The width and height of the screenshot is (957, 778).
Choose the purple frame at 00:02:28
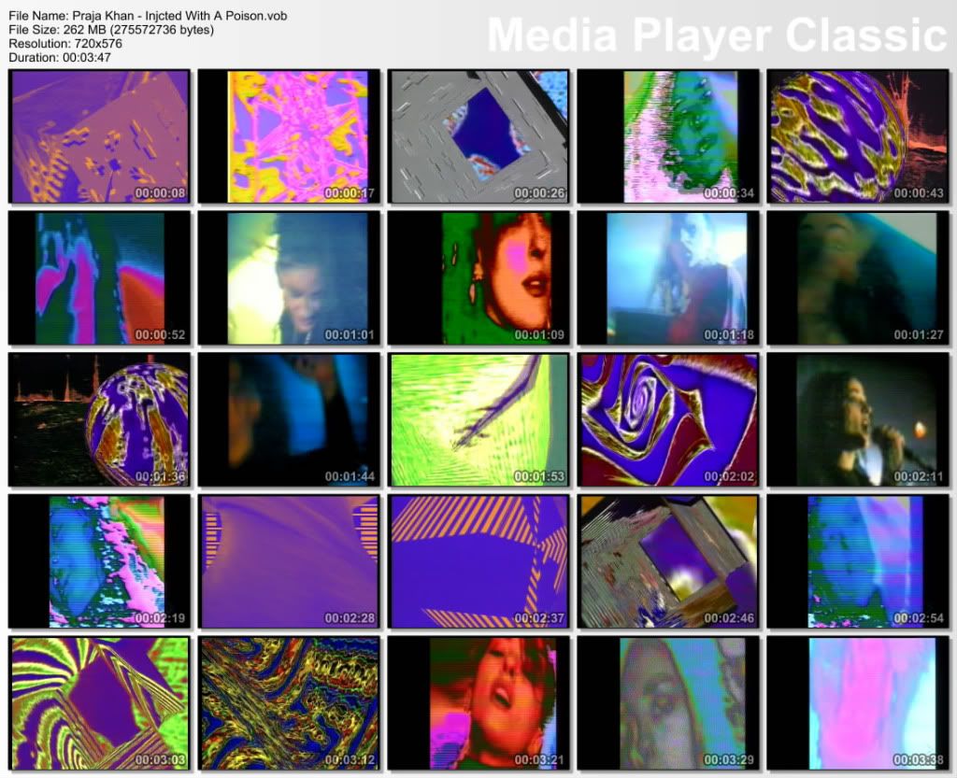click(x=290, y=561)
